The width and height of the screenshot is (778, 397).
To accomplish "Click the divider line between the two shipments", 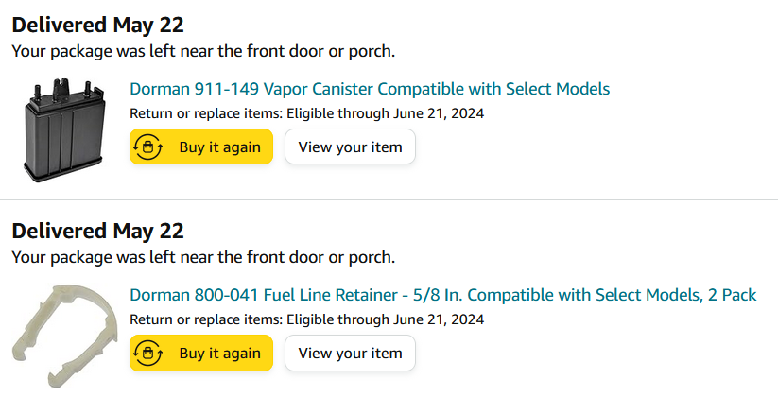I will (x=389, y=200).
